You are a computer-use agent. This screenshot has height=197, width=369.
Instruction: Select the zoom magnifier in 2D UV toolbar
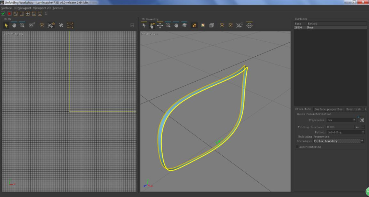[x=22, y=25]
